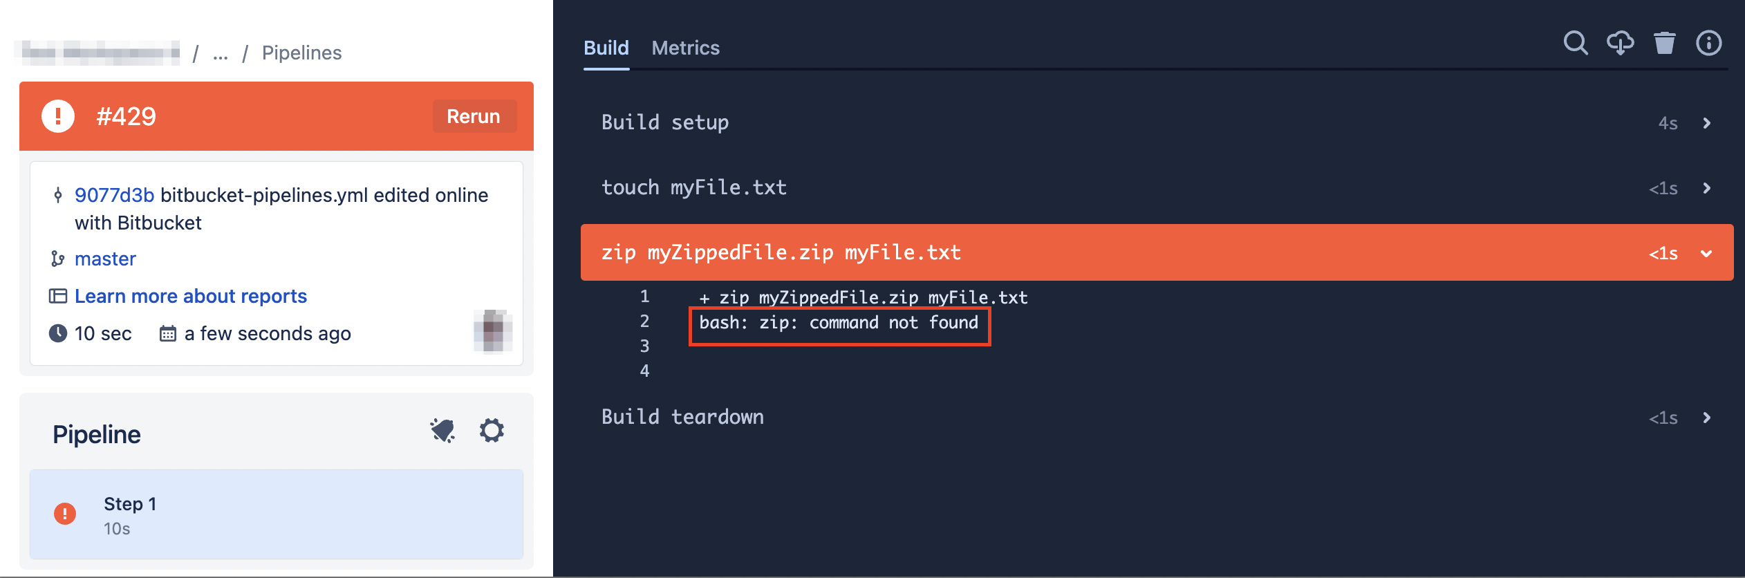This screenshot has height=578, width=1745.
Task: Open the master branch link
Action: pyautogui.click(x=105, y=259)
